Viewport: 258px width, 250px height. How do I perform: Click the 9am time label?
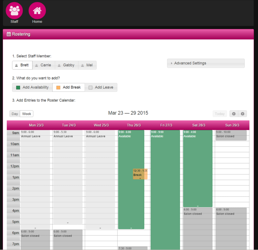16,133
